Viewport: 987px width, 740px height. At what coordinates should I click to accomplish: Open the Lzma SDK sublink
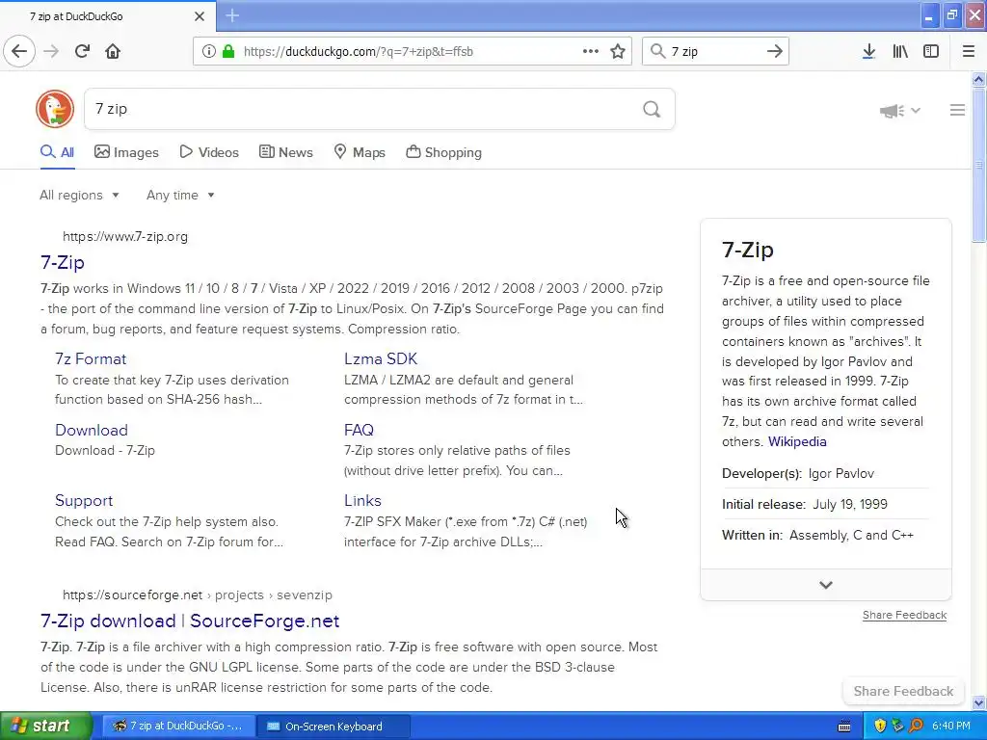(380, 358)
